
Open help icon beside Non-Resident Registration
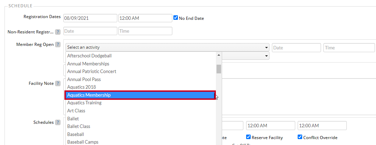[57, 32]
